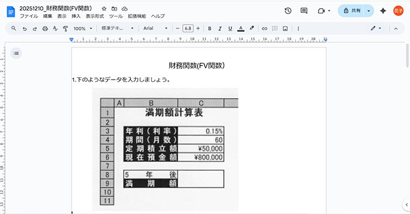Image resolution: width=410 pixels, height=214 pixels.
Task: Open the Google Docs home icon
Action: [x=11, y=12]
